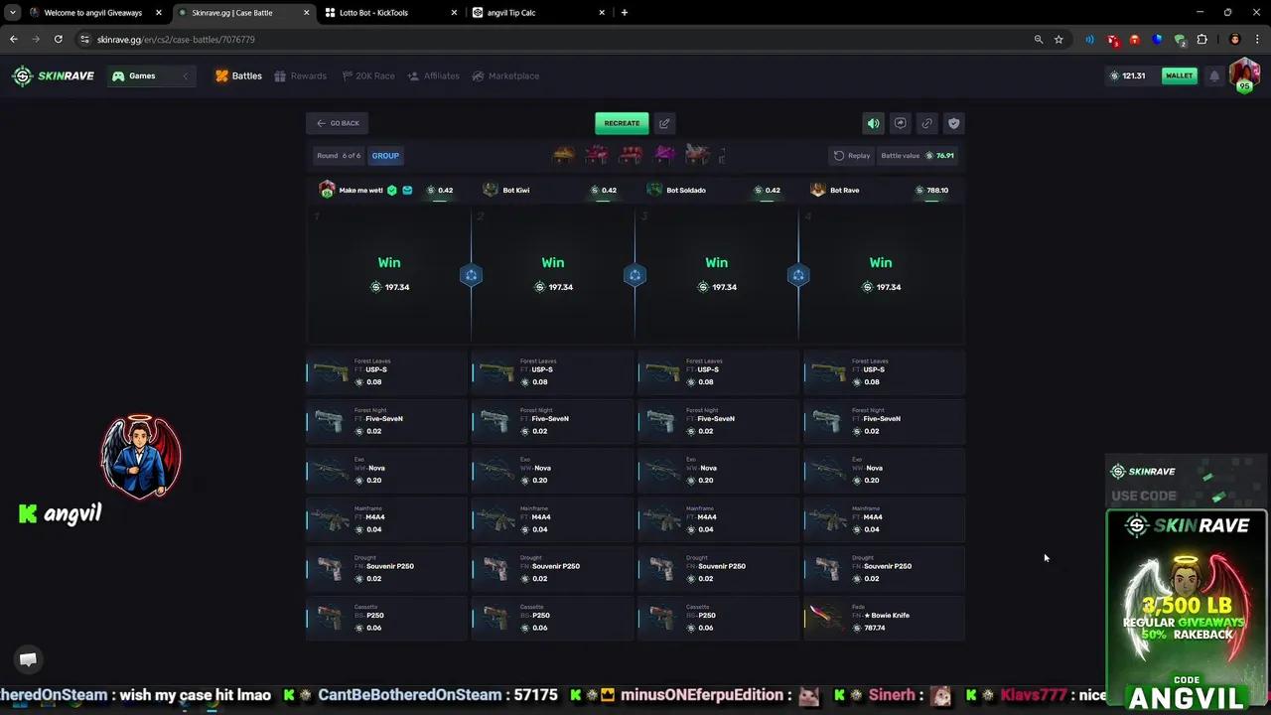
Task: Open the Wallet
Action: (1180, 76)
